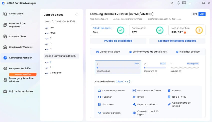Click the Inicializar el disco icon
Image resolution: width=212 pixels, height=122 pixels.
(177, 52)
